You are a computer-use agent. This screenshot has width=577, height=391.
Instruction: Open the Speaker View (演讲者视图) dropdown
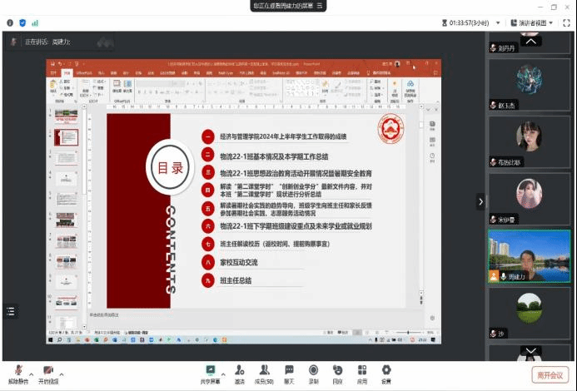point(531,22)
